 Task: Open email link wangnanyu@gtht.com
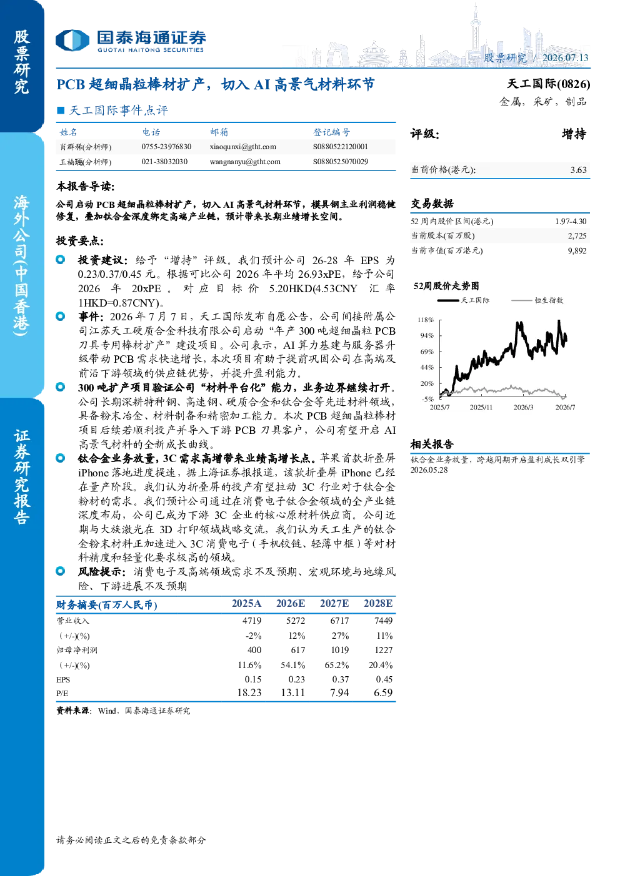point(245,162)
